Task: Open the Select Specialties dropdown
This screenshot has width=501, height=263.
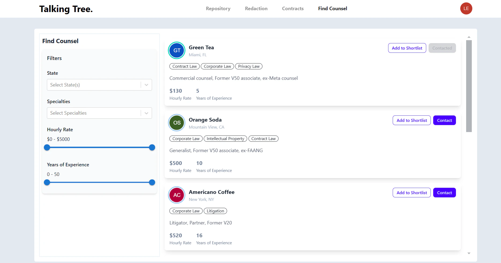Action: [94, 113]
